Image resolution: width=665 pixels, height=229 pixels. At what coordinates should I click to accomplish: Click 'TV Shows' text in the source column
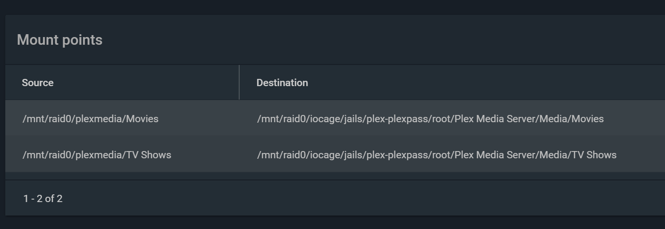[149, 155]
